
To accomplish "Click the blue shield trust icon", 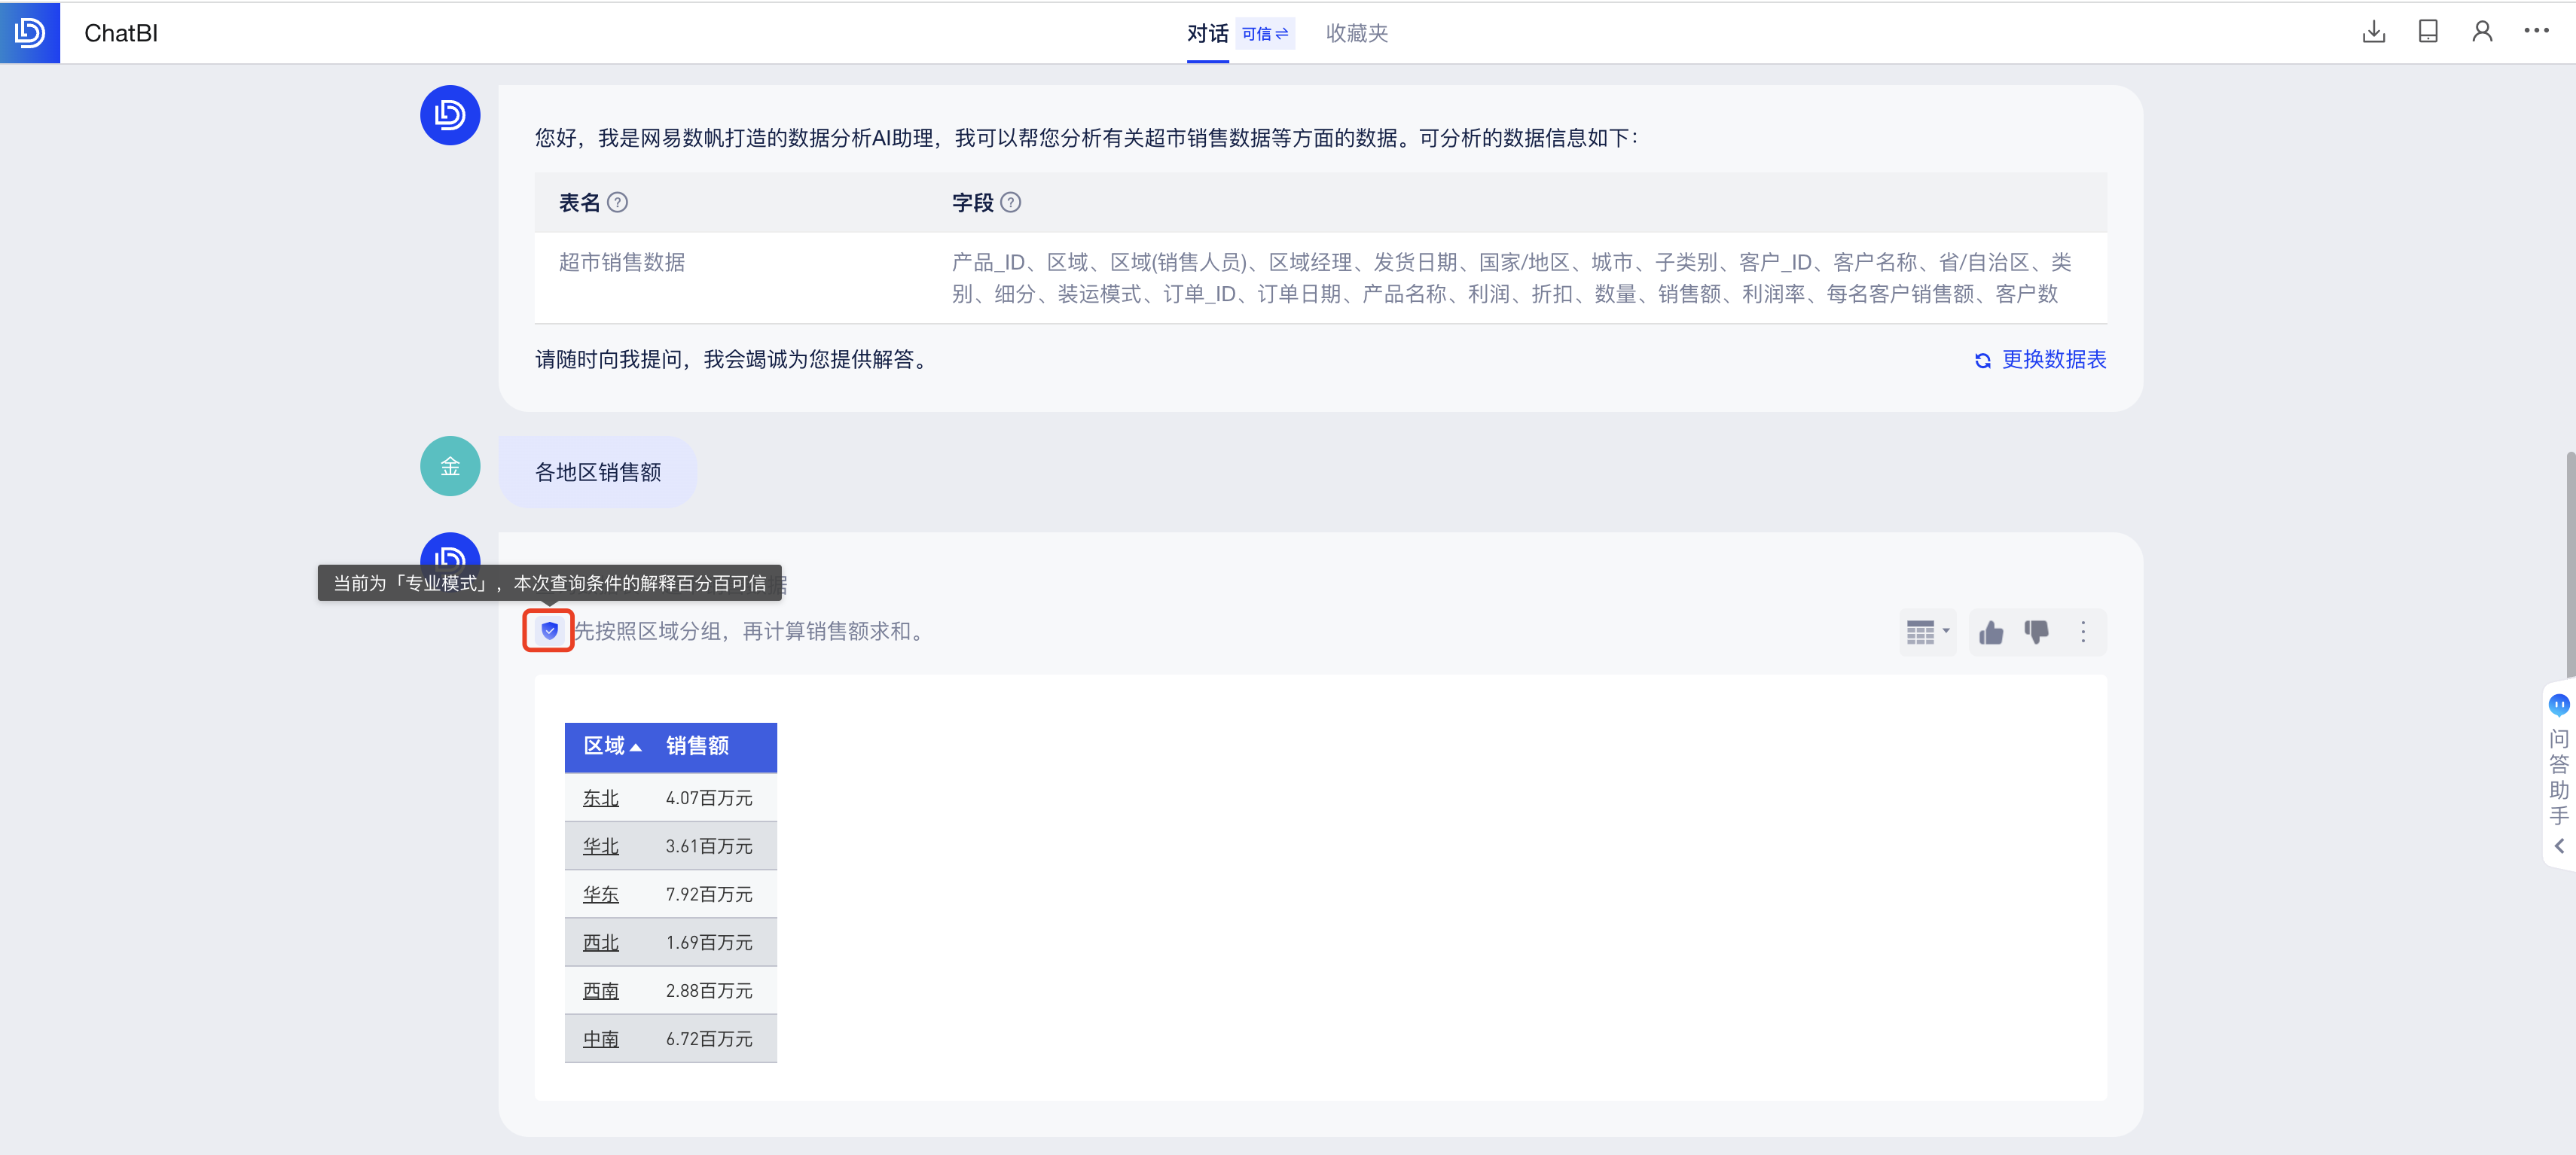I will click(x=549, y=631).
